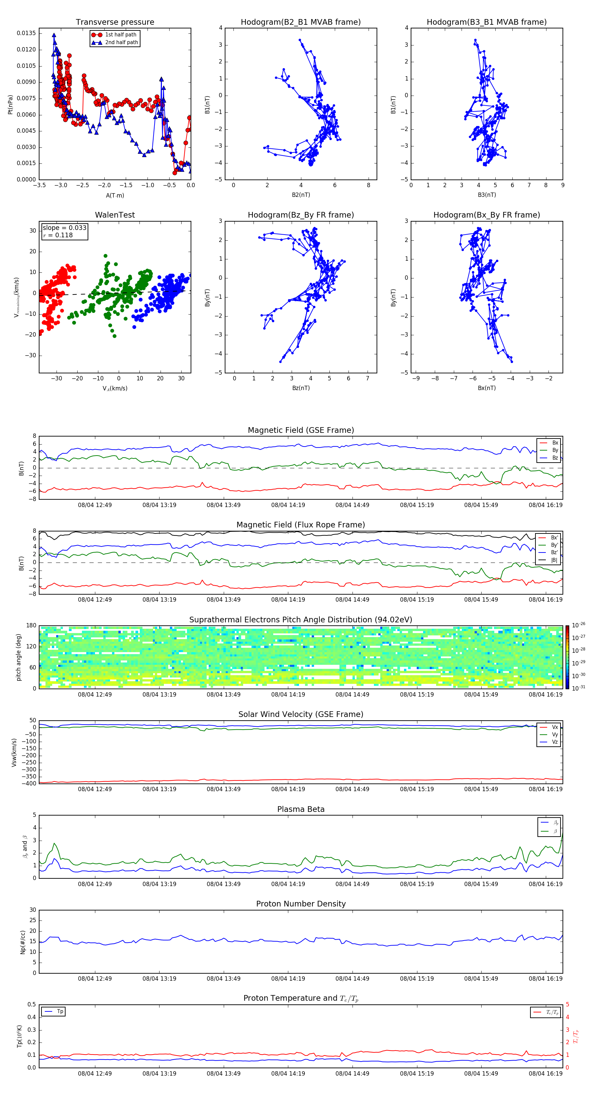Screen dimensions: 602x1103
Task: Click Bx' legend entry in Flux Rope plot
Action: point(548,538)
